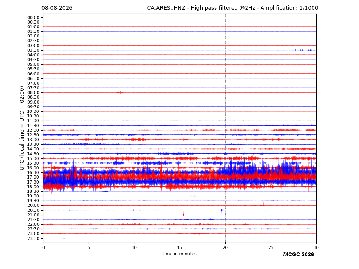Click the red spike on the 20:00 trace
Image resolution: width=359 pixels, height=269 pixels.
(263, 205)
